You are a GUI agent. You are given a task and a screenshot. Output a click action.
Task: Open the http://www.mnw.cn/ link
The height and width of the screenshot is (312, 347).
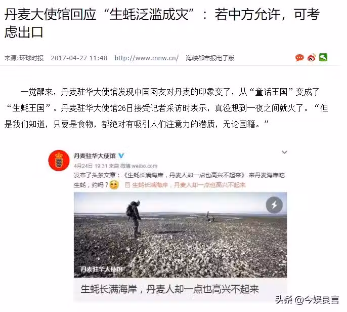coord(146,58)
